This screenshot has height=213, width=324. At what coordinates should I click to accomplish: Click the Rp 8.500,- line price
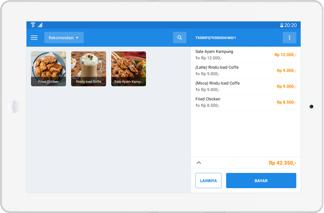click(287, 102)
